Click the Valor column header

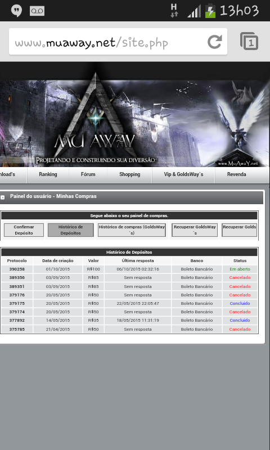[x=93, y=260]
